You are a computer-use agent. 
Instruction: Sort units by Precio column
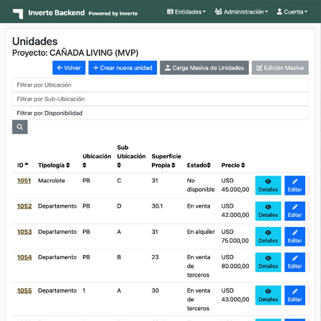(233, 165)
